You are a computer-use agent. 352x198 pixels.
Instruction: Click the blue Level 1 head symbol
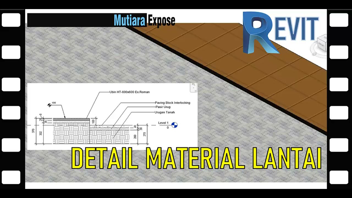tap(174, 125)
